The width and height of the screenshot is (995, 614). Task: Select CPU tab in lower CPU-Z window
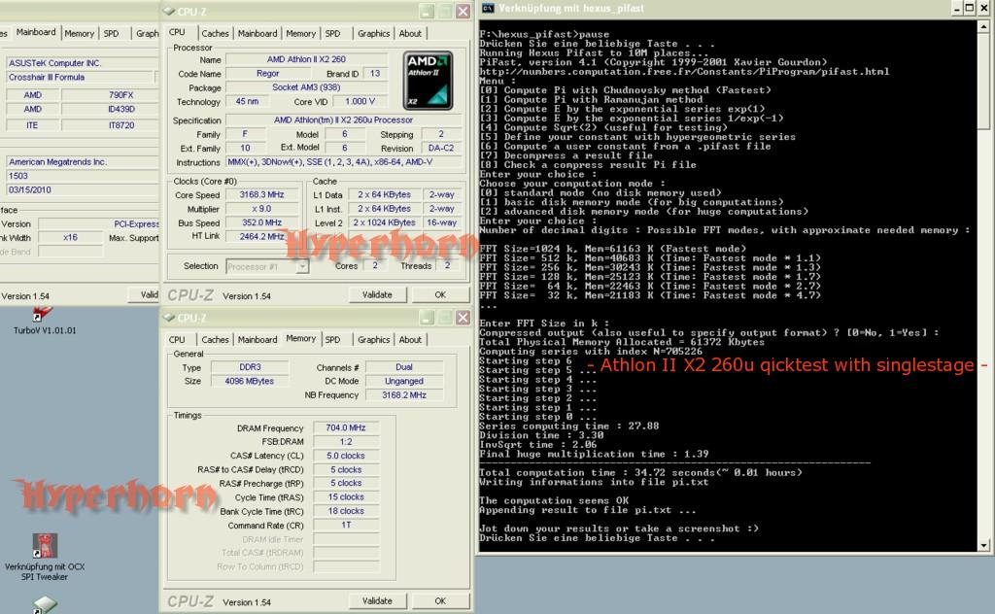(177, 339)
